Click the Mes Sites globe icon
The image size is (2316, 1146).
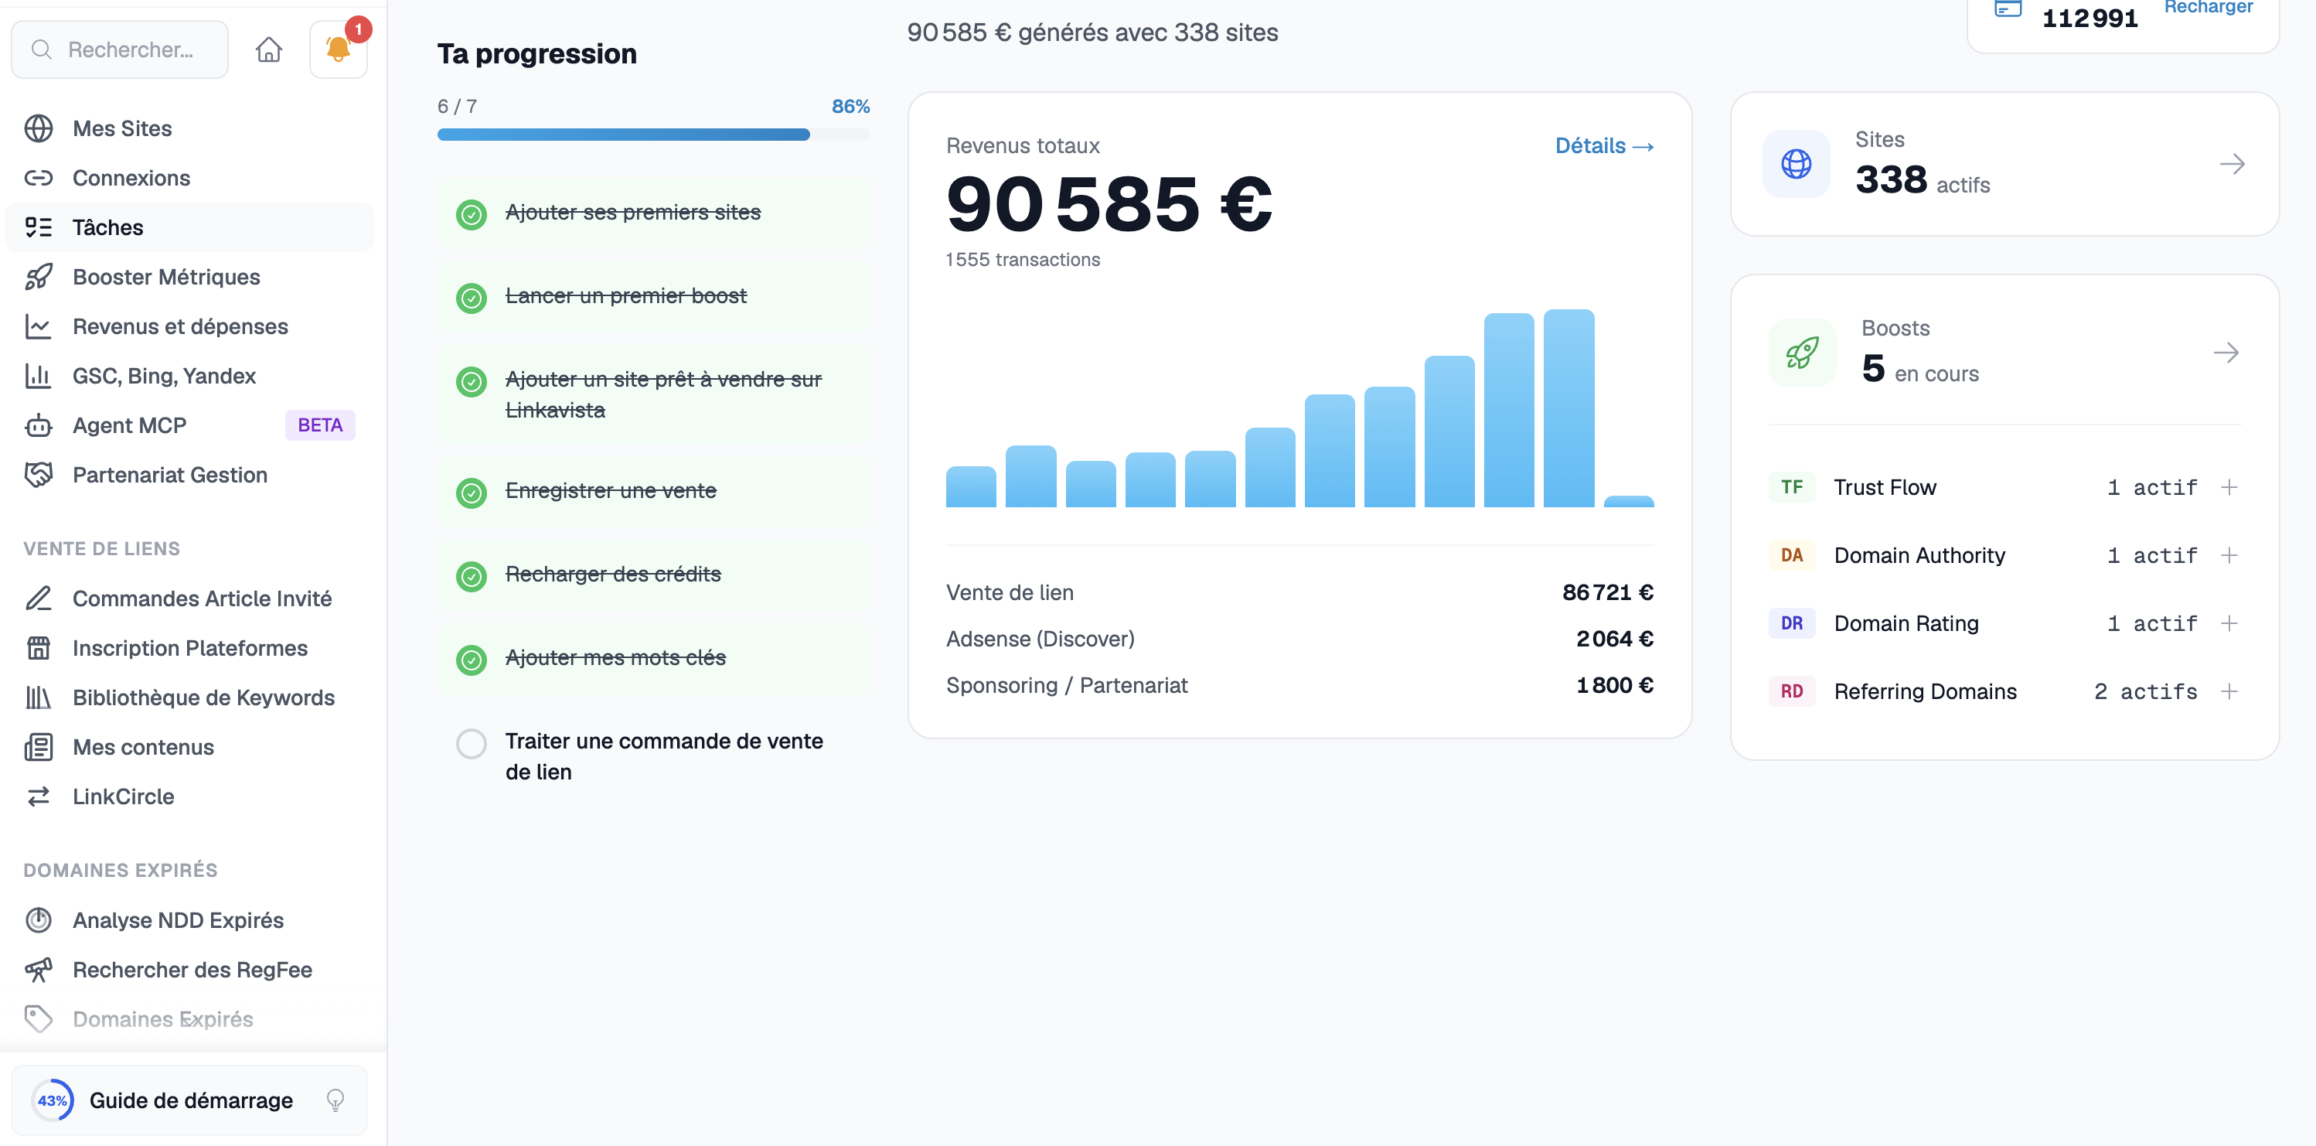tap(38, 128)
